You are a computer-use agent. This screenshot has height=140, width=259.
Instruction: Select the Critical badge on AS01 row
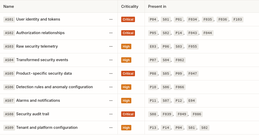(128, 19)
